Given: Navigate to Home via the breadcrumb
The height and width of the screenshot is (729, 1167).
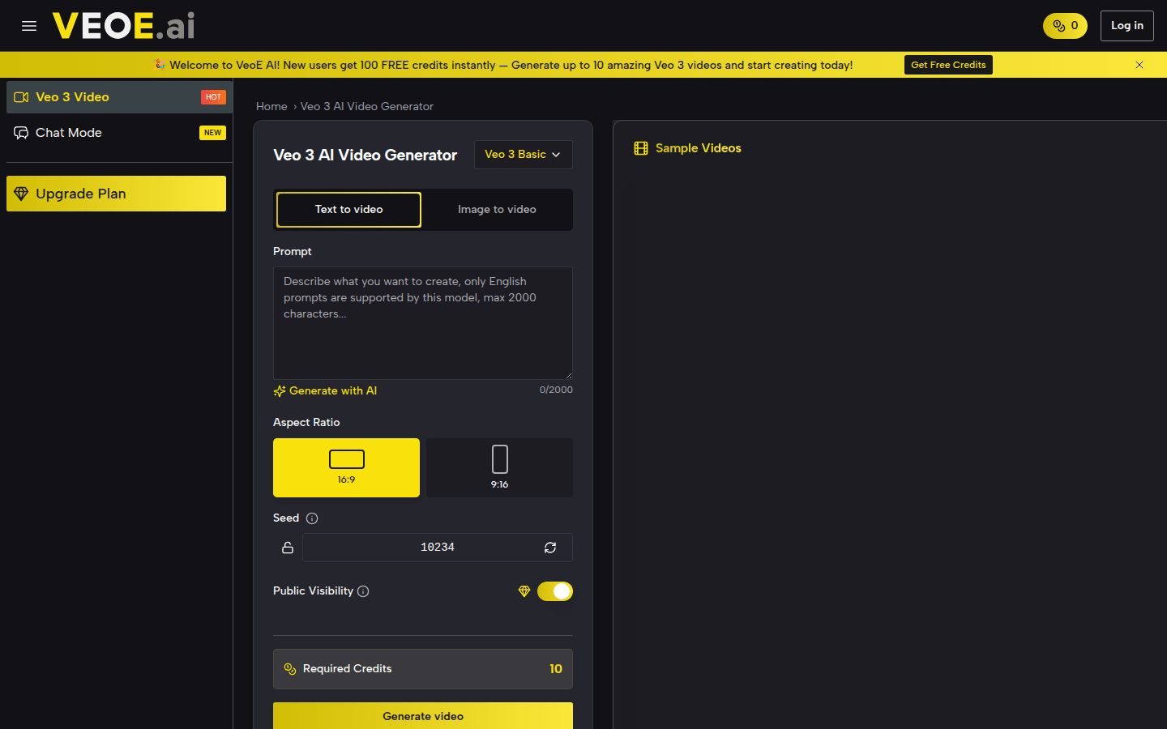Looking at the screenshot, I should tap(271, 106).
